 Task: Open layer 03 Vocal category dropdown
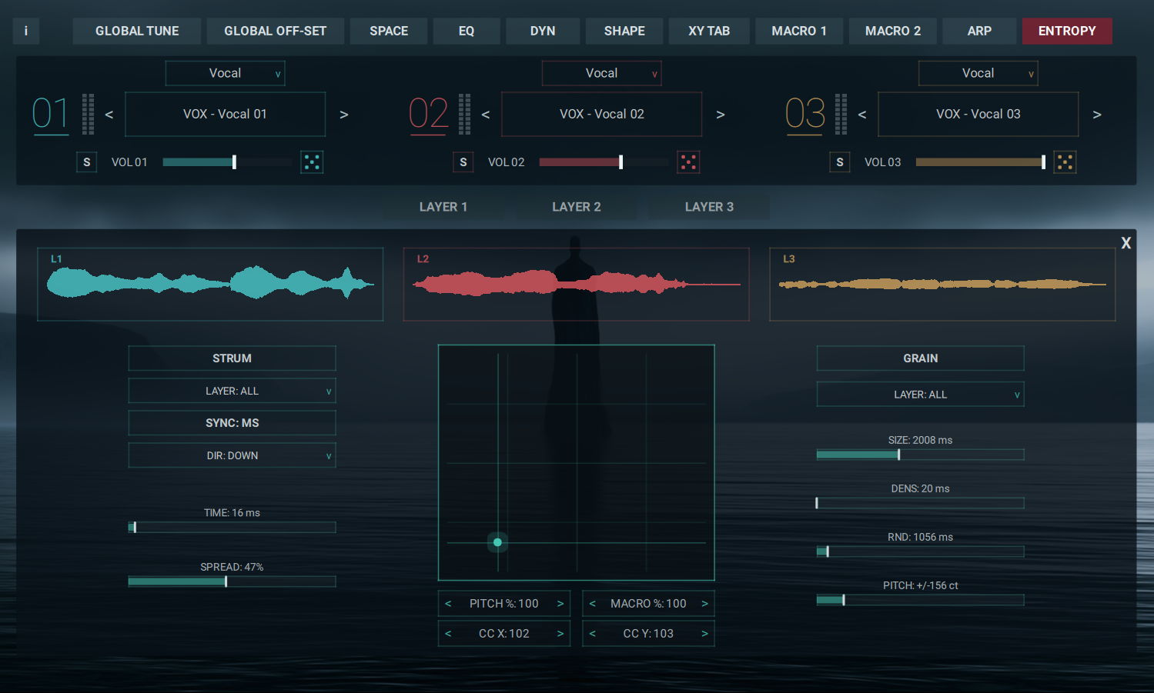(x=978, y=73)
